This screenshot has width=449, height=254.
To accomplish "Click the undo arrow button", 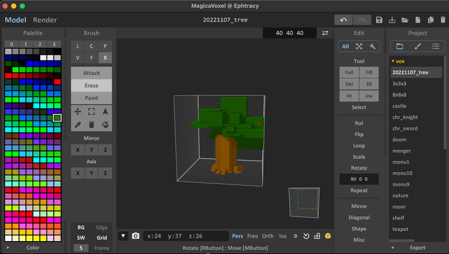I will [343, 20].
